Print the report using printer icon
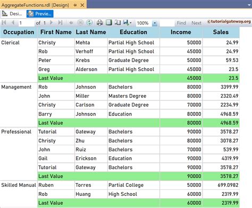This screenshot has width=252, height=208. pyautogui.click(x=100, y=23)
